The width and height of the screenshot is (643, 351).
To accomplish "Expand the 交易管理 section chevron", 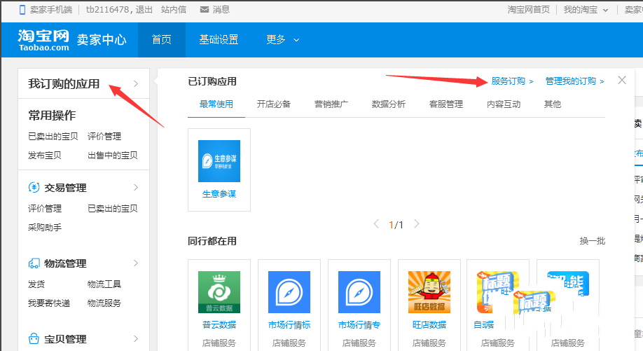I will pyautogui.click(x=136, y=187).
